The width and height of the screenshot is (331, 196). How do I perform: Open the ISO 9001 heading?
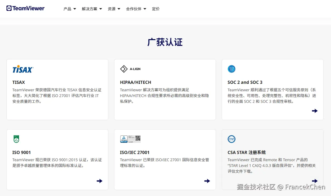21,153
